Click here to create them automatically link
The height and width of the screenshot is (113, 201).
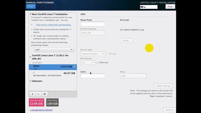pyautogui.click(x=53, y=24)
